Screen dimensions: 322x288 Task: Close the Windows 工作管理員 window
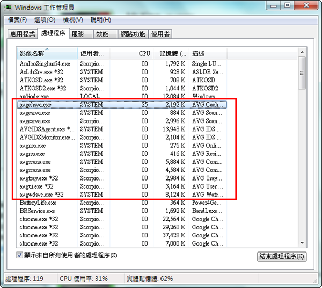click(306, 5)
